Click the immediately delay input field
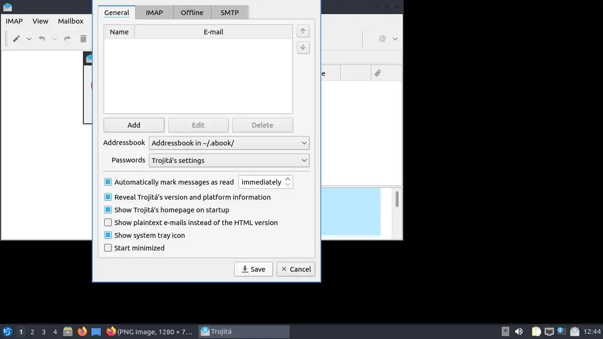This screenshot has width=603, height=339. click(x=261, y=182)
